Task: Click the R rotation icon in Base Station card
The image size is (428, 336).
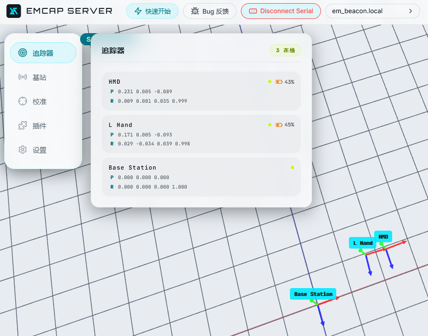Action: (112, 187)
